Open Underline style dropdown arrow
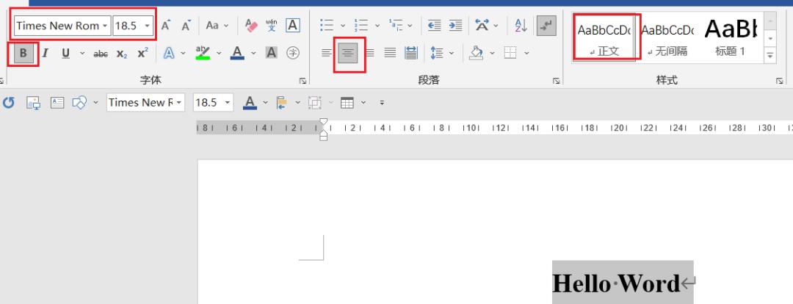 click(x=82, y=53)
